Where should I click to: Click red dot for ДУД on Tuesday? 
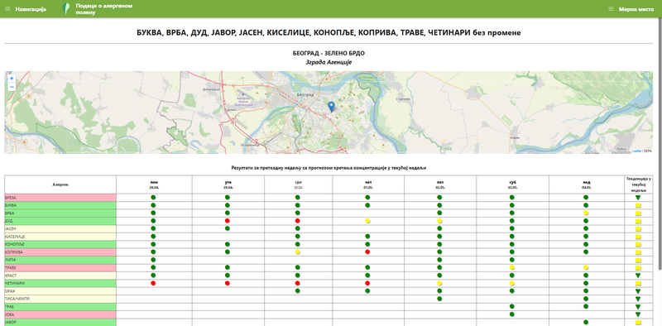[227, 221]
